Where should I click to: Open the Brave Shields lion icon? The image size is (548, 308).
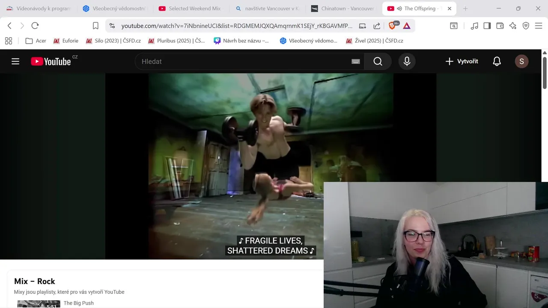click(393, 26)
